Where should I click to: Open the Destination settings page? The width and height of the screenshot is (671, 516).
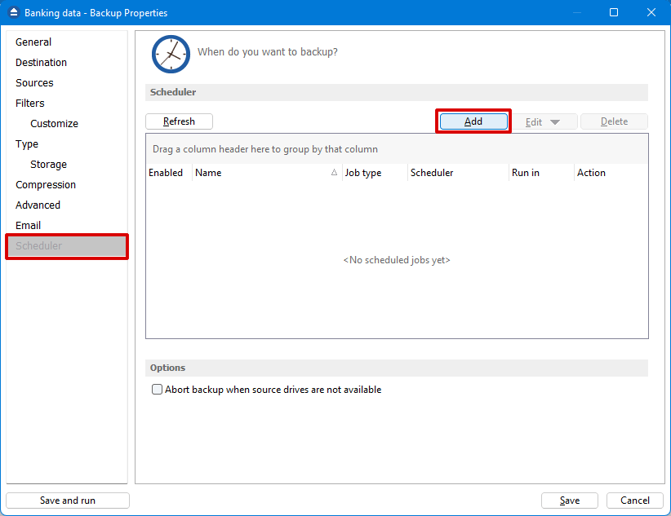pos(41,62)
